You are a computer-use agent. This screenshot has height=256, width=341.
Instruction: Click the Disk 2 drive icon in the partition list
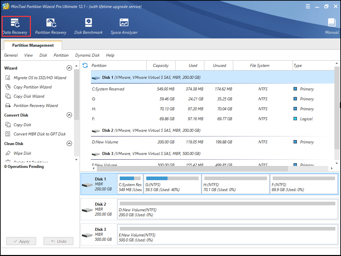[96, 131]
